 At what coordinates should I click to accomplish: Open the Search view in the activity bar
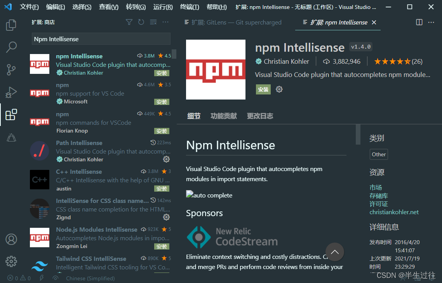click(11, 47)
